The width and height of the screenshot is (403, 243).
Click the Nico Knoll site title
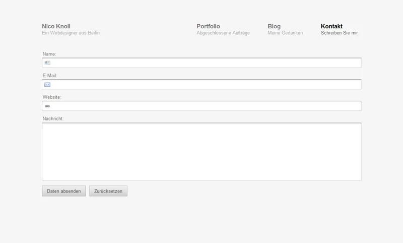pyautogui.click(x=56, y=26)
